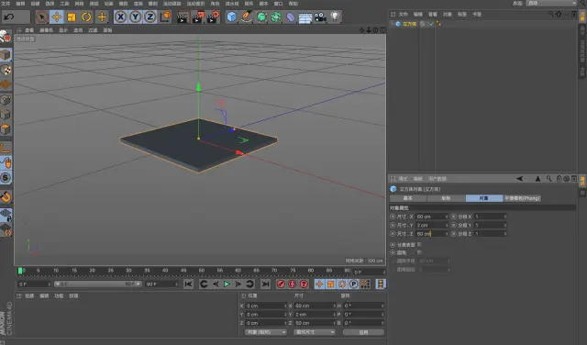
Task: Toggle the Snap S icon
Action: (x=6, y=178)
